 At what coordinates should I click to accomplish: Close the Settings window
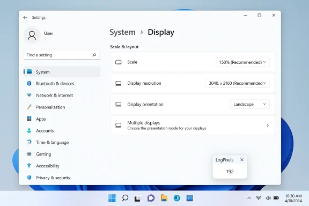pos(274,16)
